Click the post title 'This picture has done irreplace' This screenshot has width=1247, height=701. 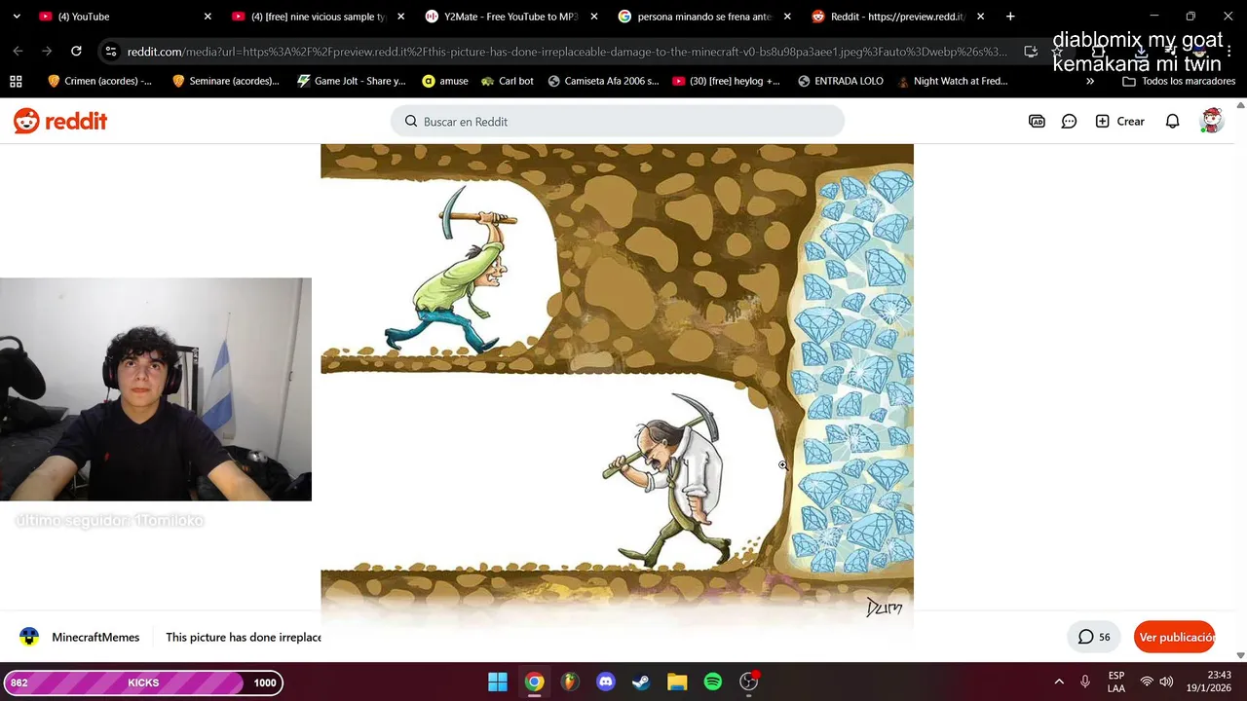tap(244, 638)
